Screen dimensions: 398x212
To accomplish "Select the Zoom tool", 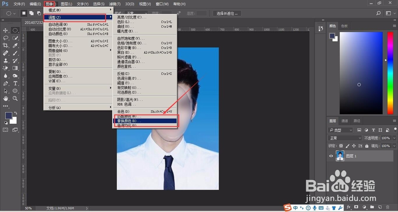I will [x=15, y=98].
